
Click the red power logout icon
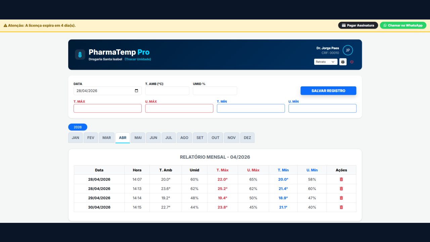pyautogui.click(x=352, y=62)
